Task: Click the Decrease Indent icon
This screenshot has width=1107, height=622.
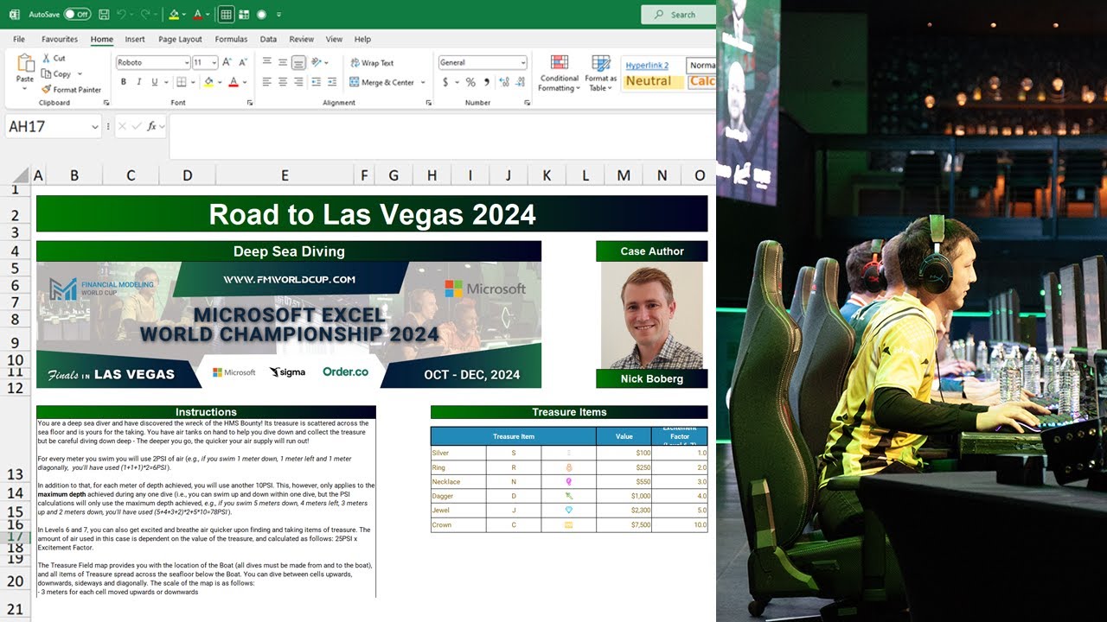Action: (x=317, y=82)
